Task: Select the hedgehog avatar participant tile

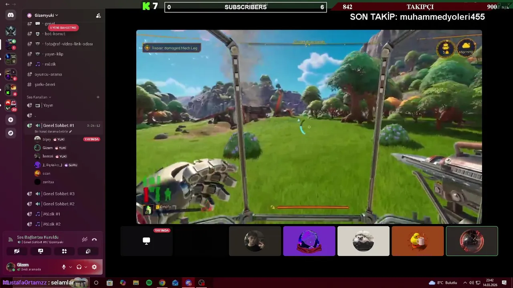Action: [x=363, y=241]
